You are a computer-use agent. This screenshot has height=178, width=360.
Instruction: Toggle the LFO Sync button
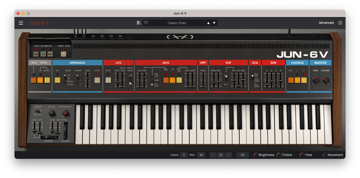[x=108, y=80]
